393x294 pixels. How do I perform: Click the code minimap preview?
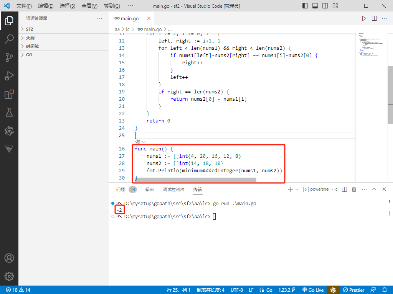pos(372,44)
